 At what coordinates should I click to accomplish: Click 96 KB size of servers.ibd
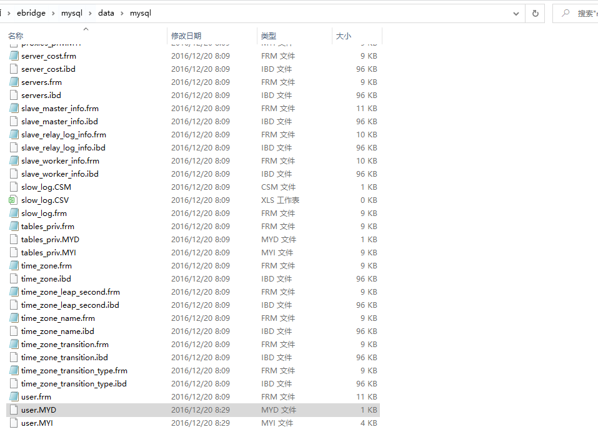tap(367, 96)
